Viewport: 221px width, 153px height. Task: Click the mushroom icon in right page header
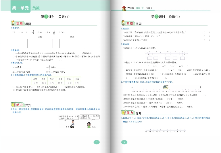124,9
